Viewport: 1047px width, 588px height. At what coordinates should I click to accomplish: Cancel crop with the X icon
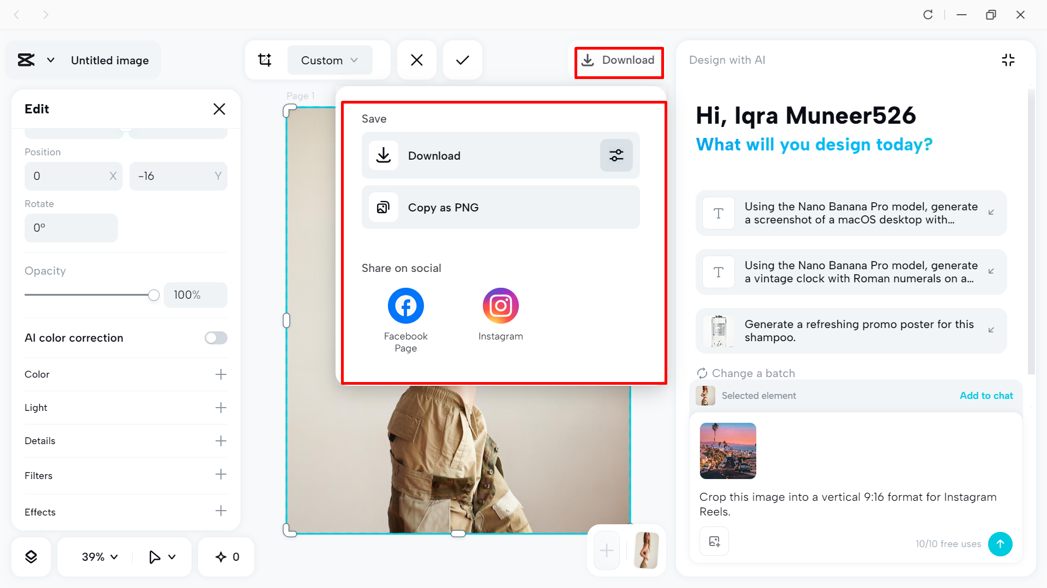pos(417,60)
